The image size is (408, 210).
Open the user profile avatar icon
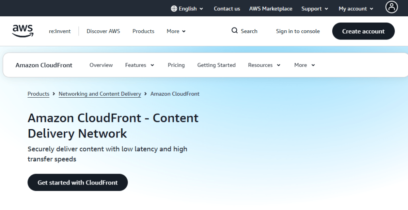click(391, 7)
